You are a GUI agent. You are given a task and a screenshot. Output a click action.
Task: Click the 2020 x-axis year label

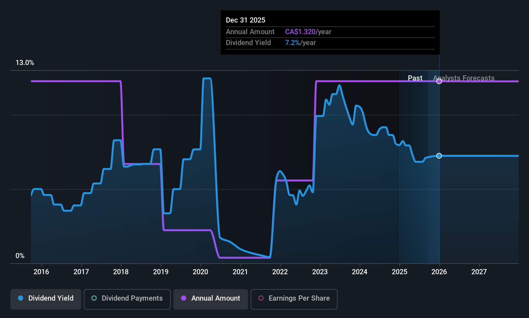coord(200,272)
